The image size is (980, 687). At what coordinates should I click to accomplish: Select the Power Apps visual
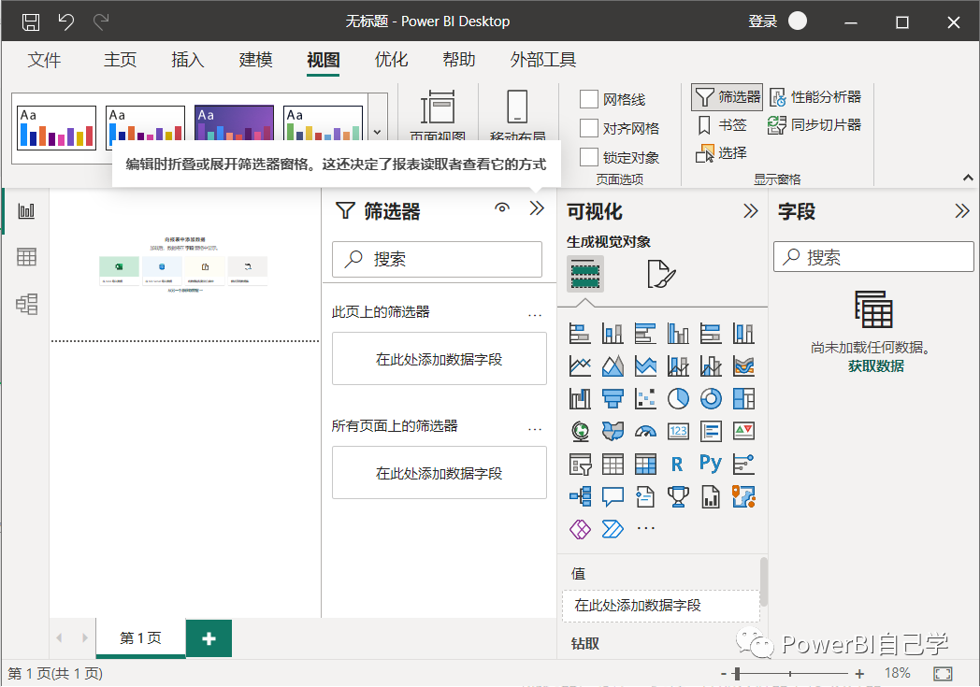pos(580,529)
